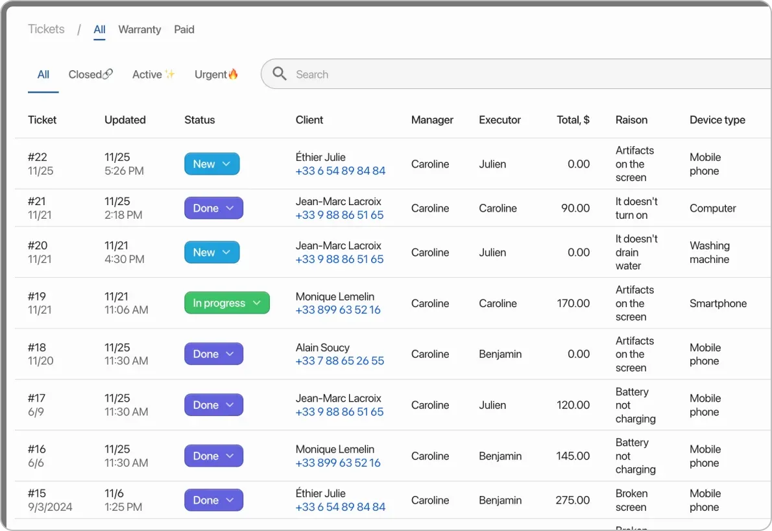Click the Done status button on ticket #15

[213, 500]
